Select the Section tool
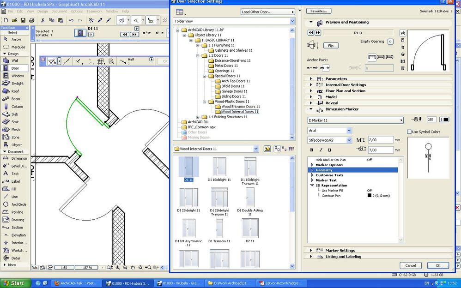 [x=14, y=228]
